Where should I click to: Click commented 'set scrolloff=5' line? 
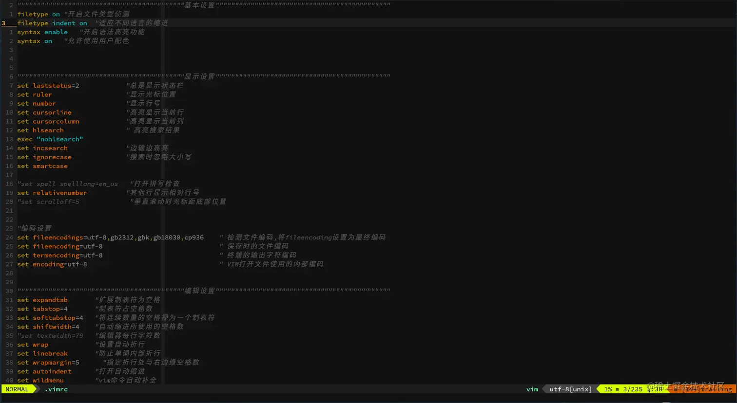coord(48,201)
